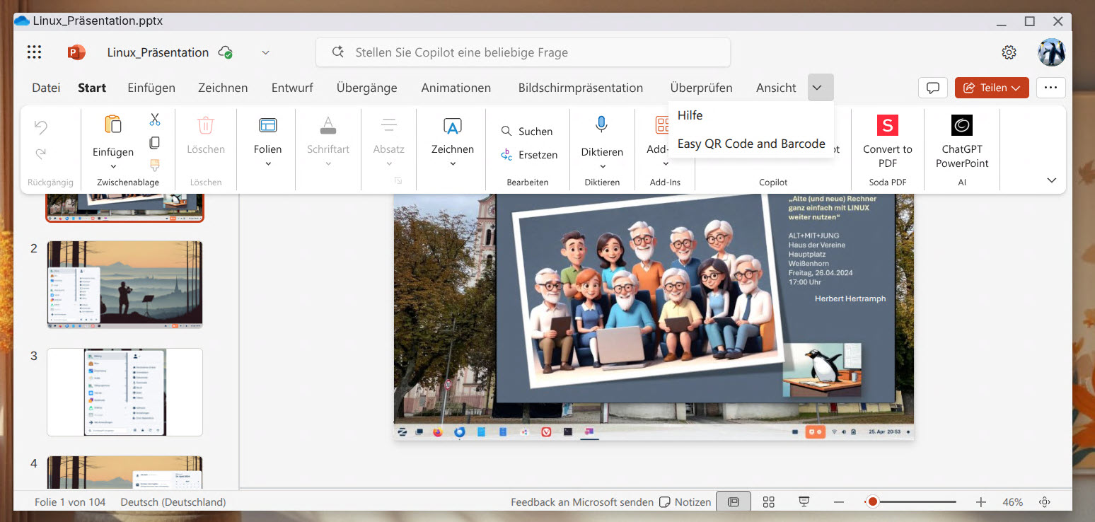Switch to slide sorter grid view

[768, 502]
